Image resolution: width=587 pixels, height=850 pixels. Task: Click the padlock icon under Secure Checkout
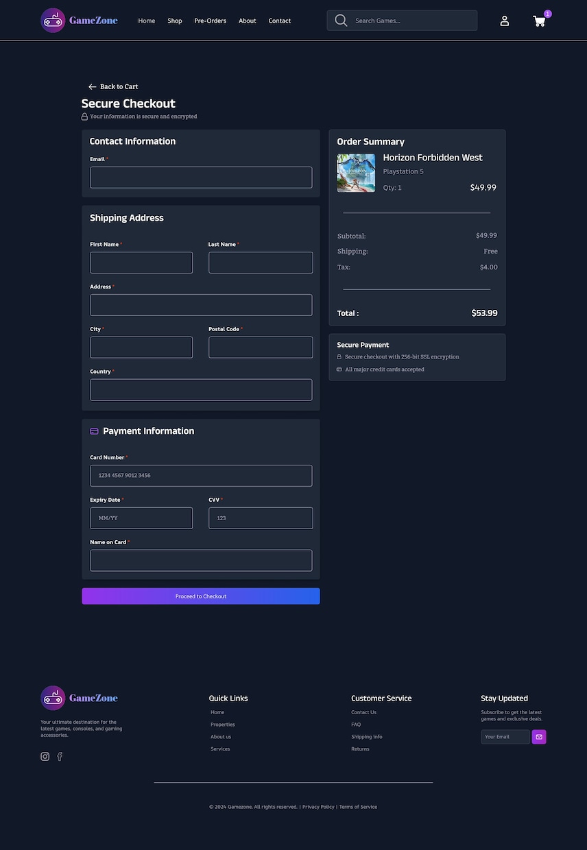coord(84,117)
